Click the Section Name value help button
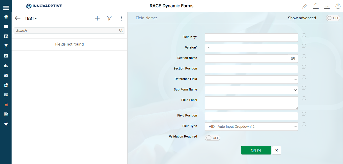This screenshot has height=164, width=343. [293, 58]
